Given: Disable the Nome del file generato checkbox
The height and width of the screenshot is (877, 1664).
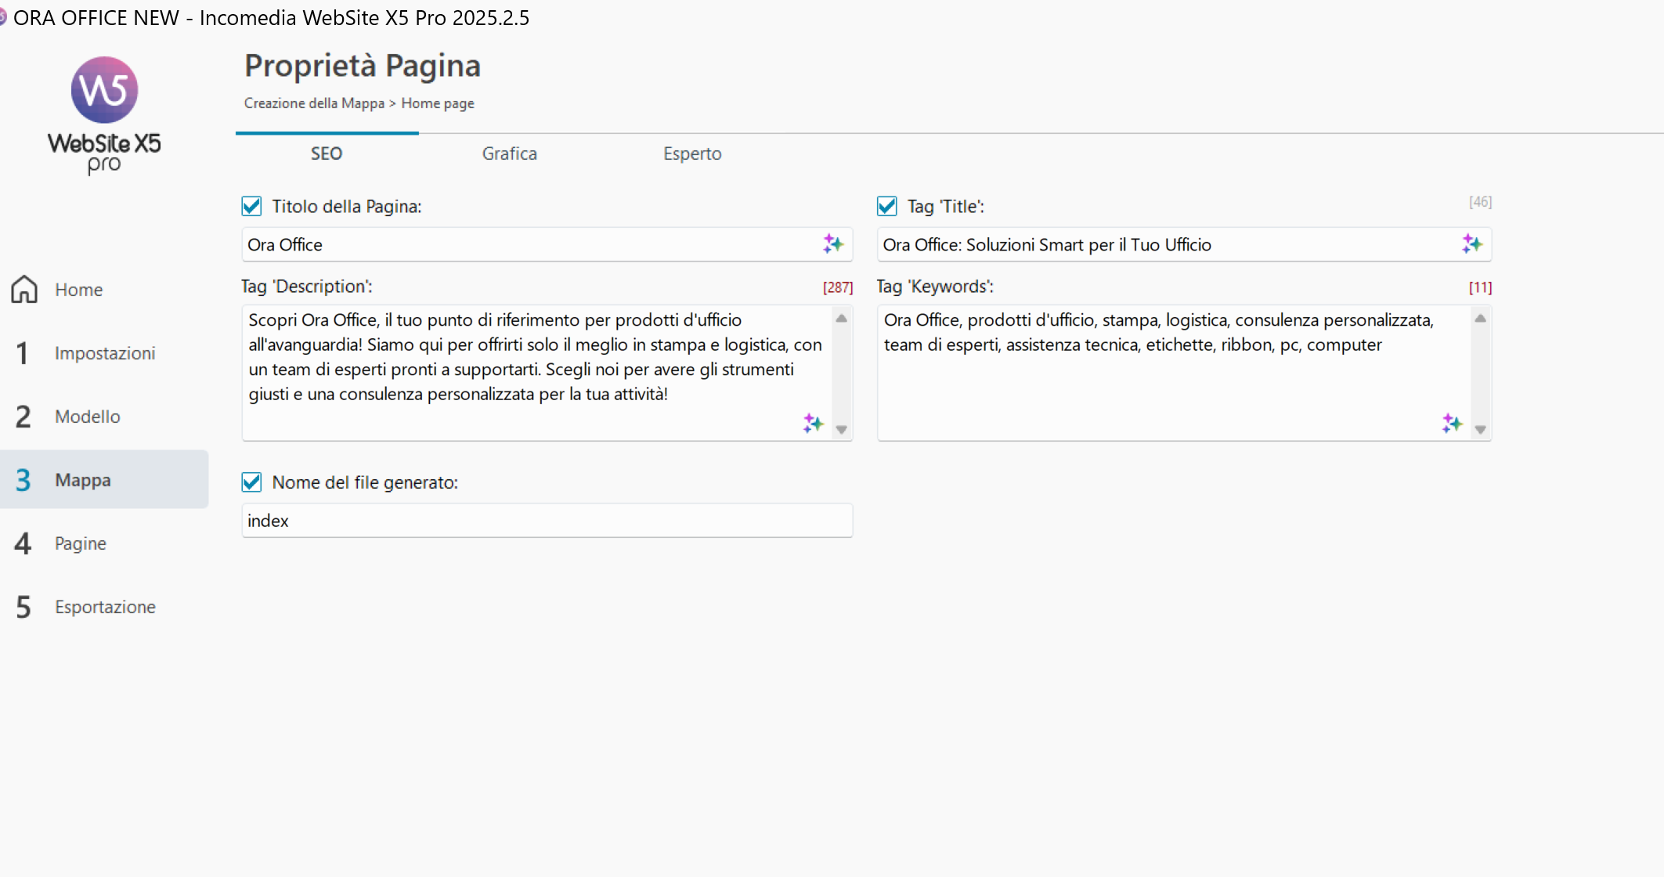Looking at the screenshot, I should (x=251, y=482).
